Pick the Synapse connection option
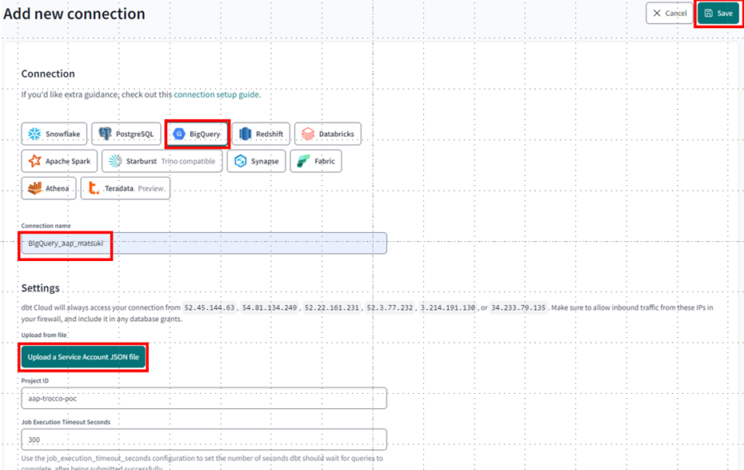The height and width of the screenshot is (470, 744). tap(256, 161)
